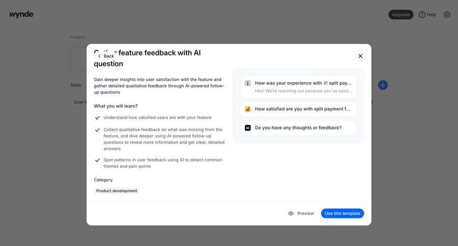Go Back to template list

108,56
